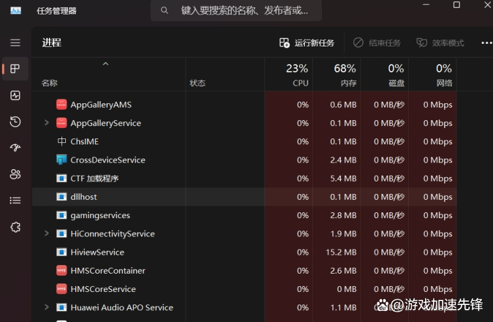
Task: Click the Huawei Audio APO Service icon
Action: [61, 307]
